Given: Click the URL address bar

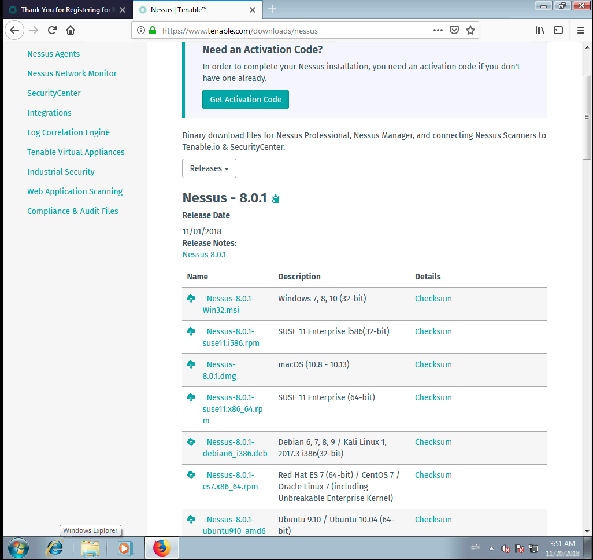Looking at the screenshot, I should [x=289, y=30].
